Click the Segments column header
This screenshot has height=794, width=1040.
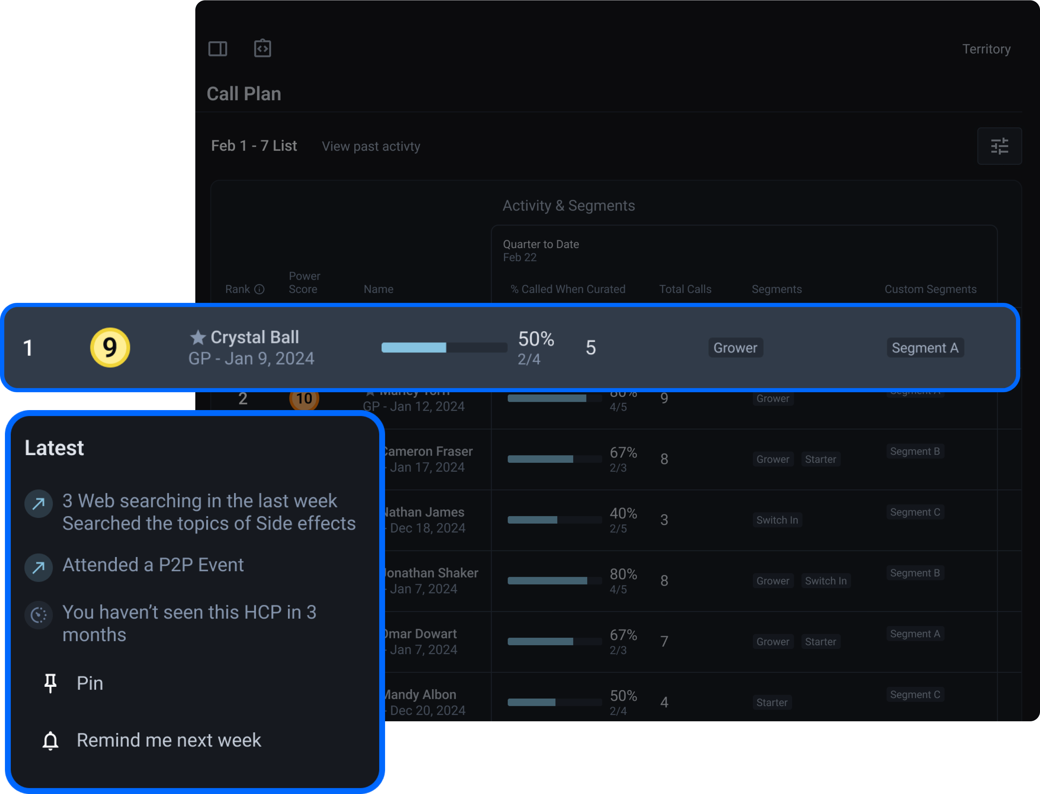(776, 289)
